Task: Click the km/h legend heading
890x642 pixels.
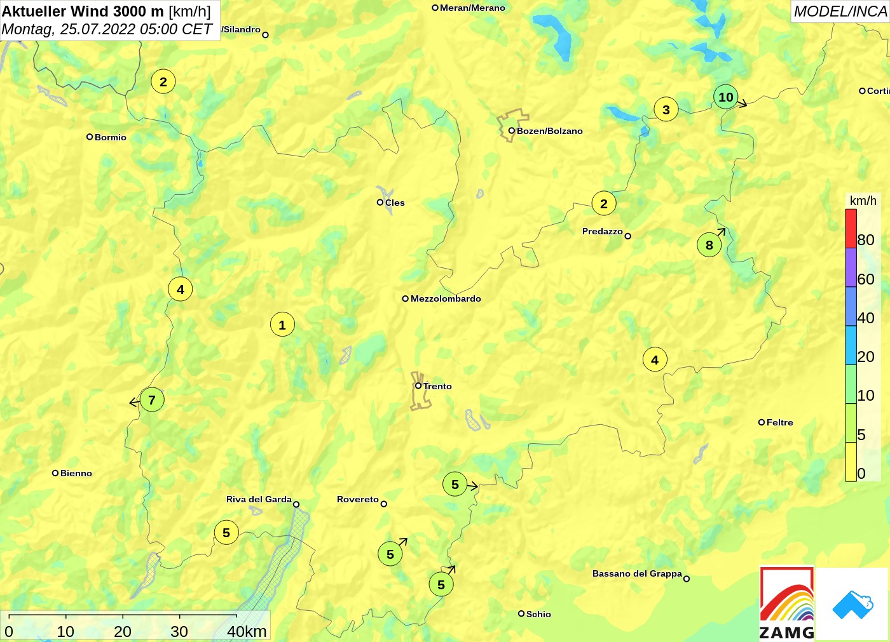Action: [x=863, y=201]
